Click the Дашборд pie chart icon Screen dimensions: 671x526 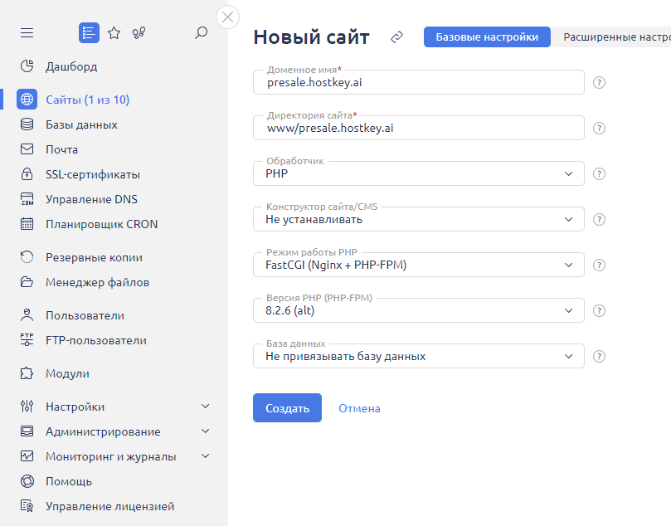pyautogui.click(x=27, y=66)
